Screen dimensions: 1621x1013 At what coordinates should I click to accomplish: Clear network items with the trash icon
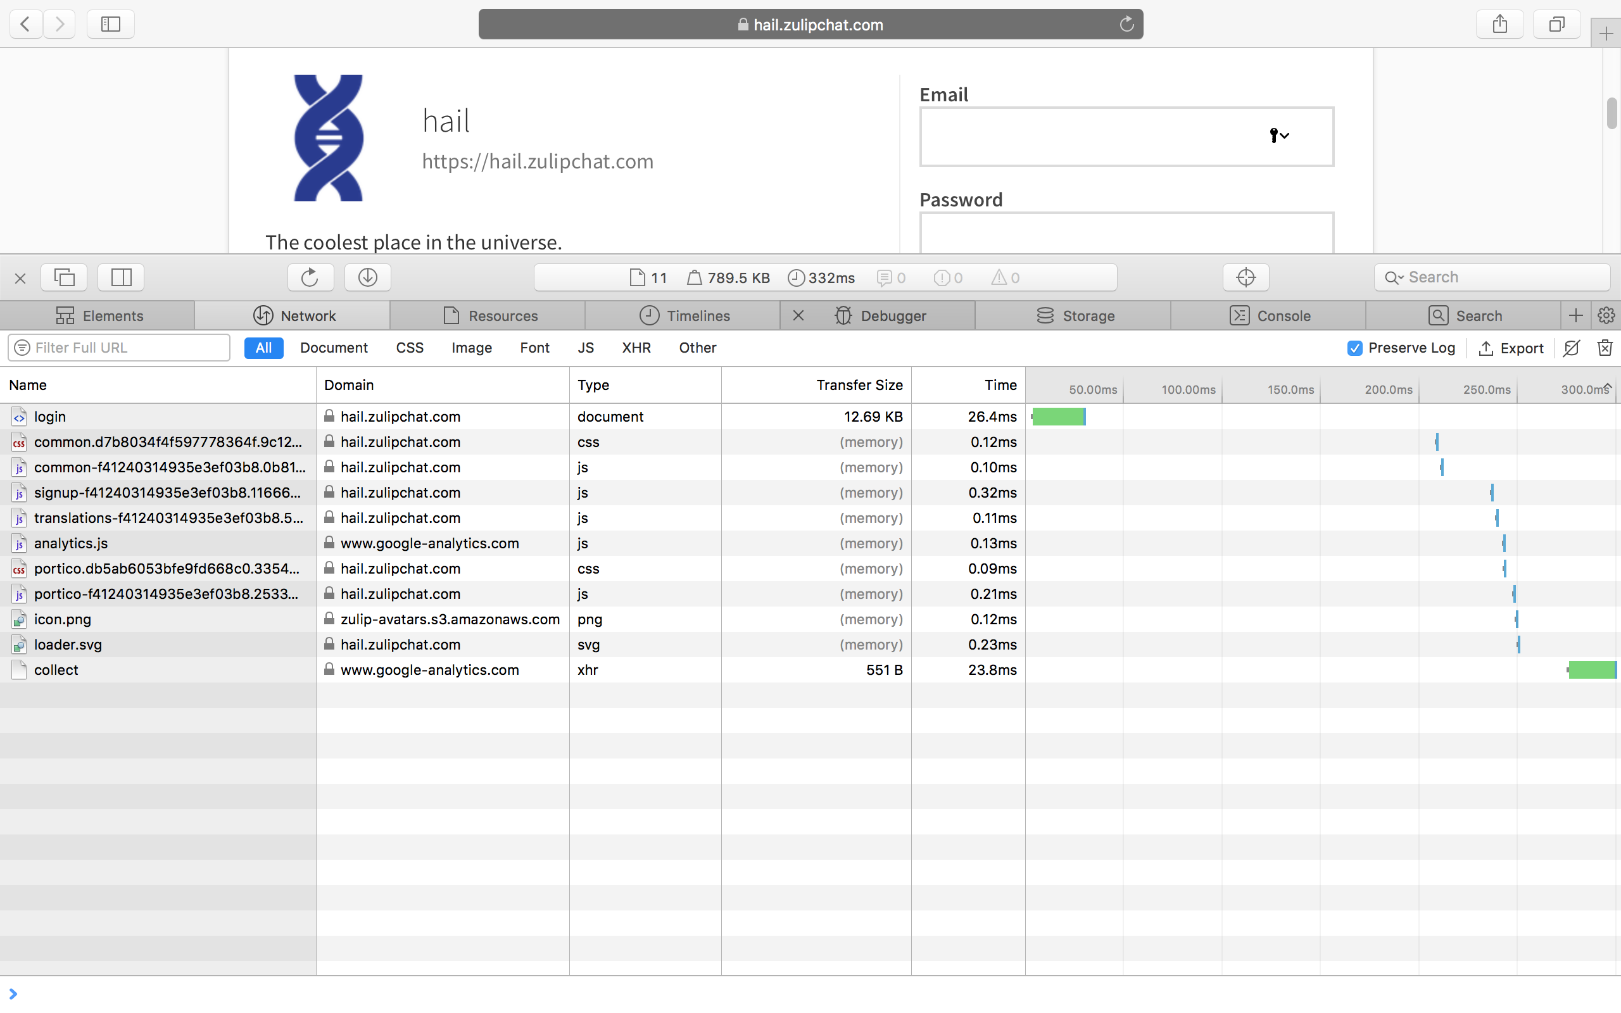click(1605, 348)
